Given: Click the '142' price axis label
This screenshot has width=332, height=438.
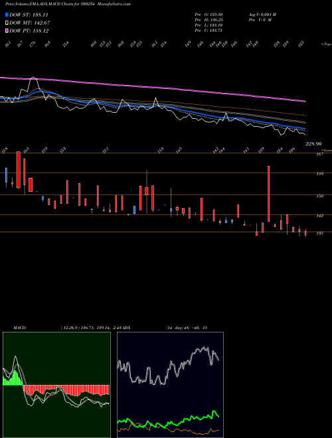Looking at the screenshot, I should coord(319,216).
